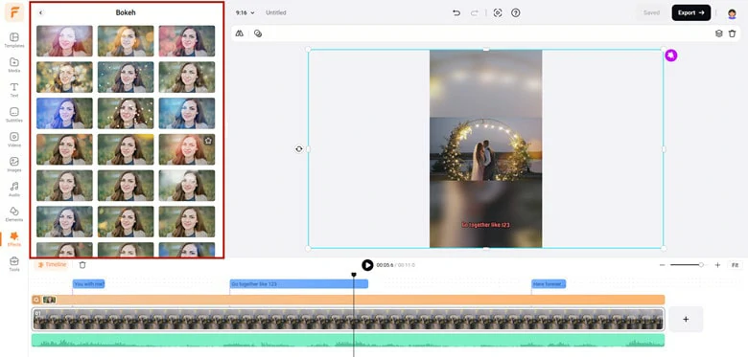Go back from the Bokeh panel
The image size is (748, 357).
point(40,12)
